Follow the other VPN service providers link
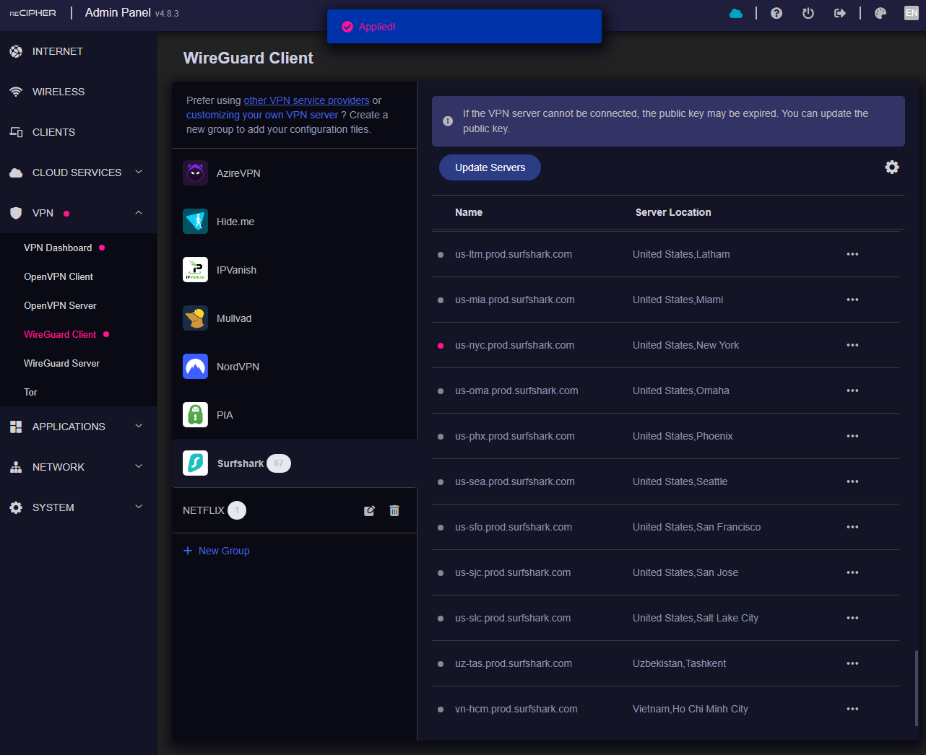 (x=306, y=100)
